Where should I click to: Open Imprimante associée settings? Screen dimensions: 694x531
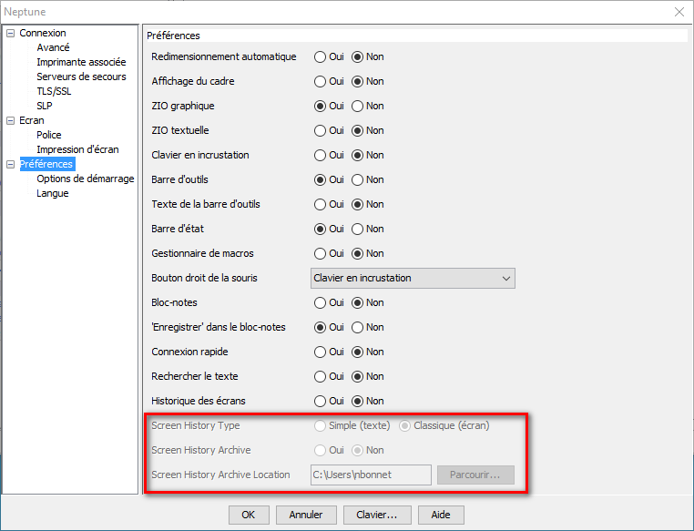tap(81, 62)
